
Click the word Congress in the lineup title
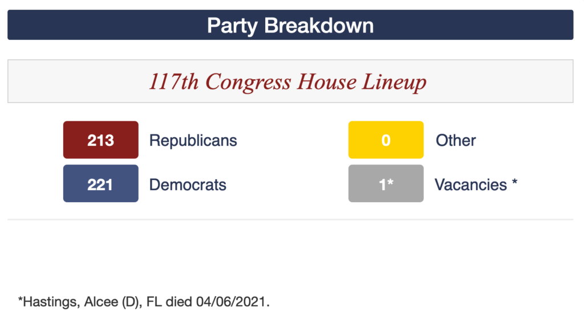point(249,82)
